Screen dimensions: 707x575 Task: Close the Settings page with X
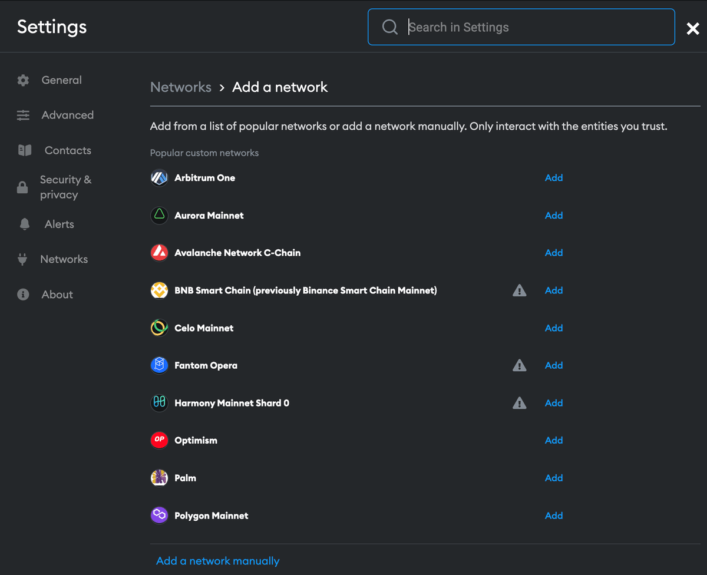tap(693, 28)
